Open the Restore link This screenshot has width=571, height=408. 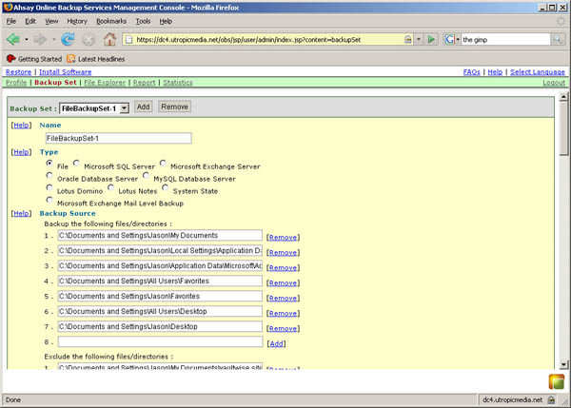point(19,72)
